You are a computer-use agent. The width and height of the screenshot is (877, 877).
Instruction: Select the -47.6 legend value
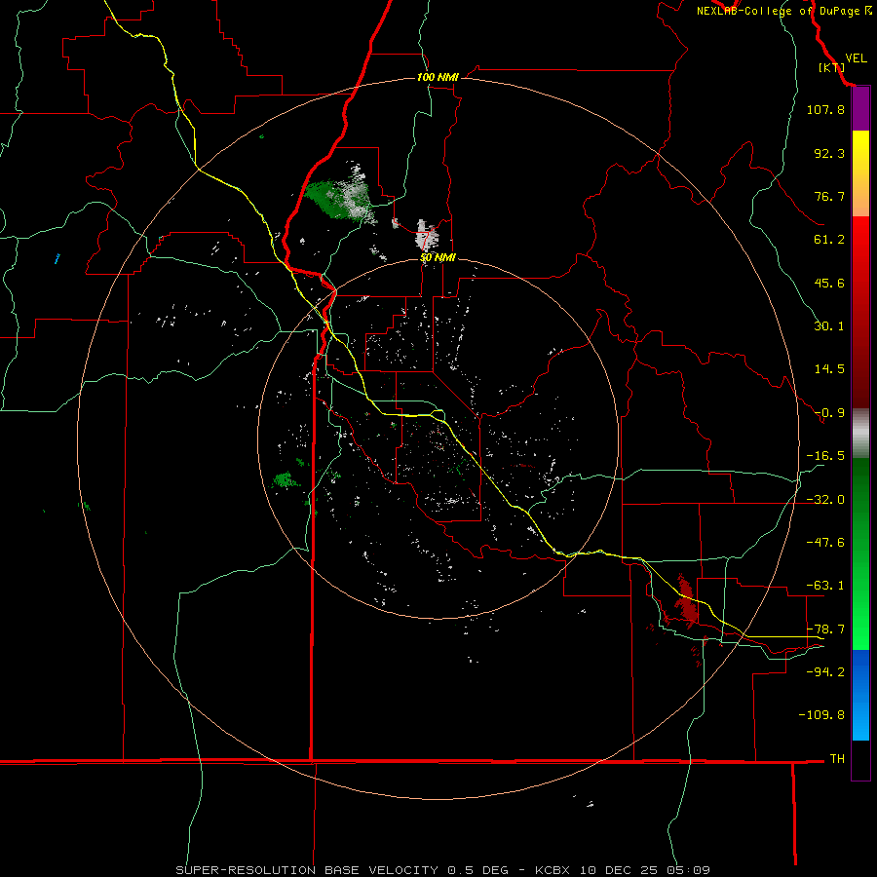point(825,543)
